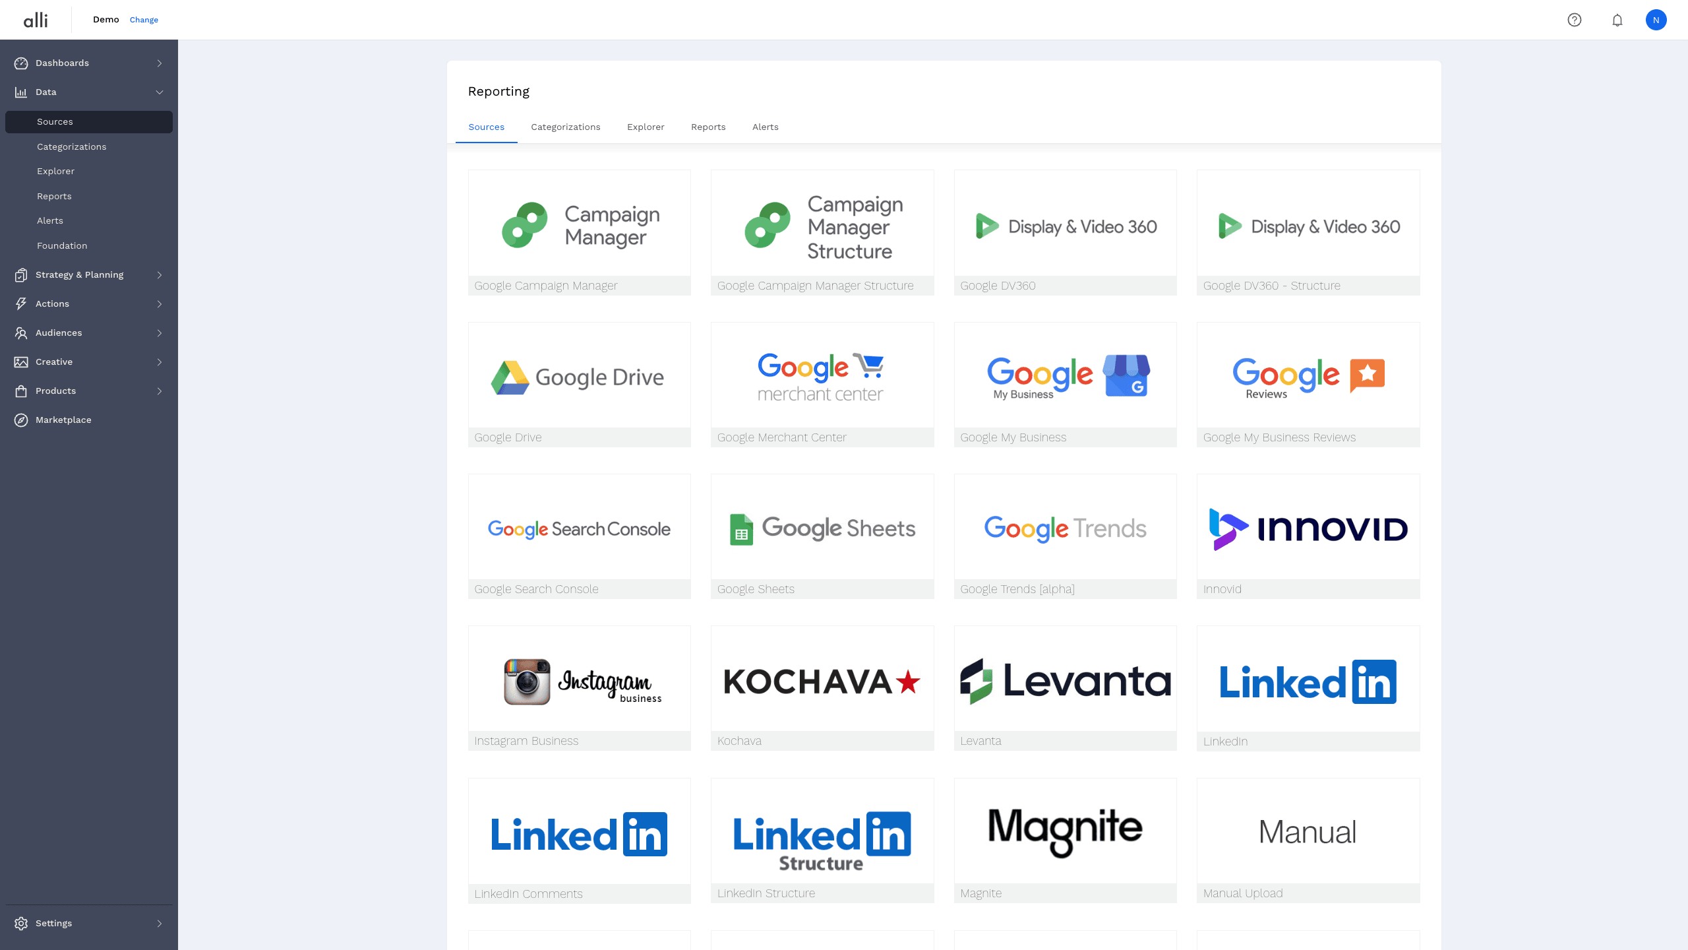Image resolution: width=1688 pixels, height=950 pixels.
Task: Switch to the Explorer tab
Action: click(x=646, y=127)
